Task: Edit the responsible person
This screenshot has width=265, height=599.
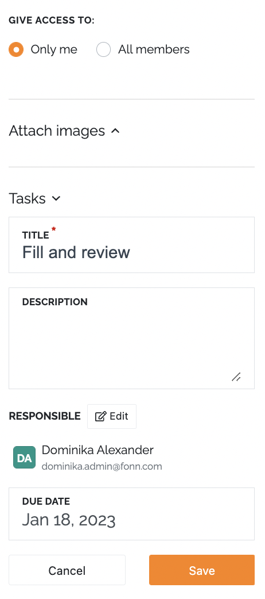Action: [112, 416]
